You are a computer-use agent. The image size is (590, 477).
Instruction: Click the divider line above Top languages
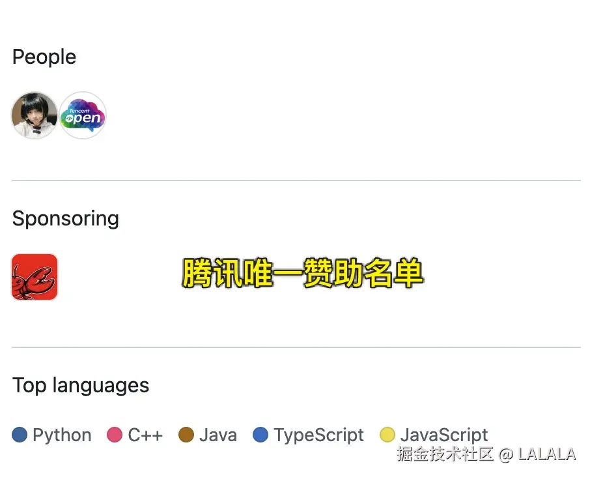(x=296, y=347)
